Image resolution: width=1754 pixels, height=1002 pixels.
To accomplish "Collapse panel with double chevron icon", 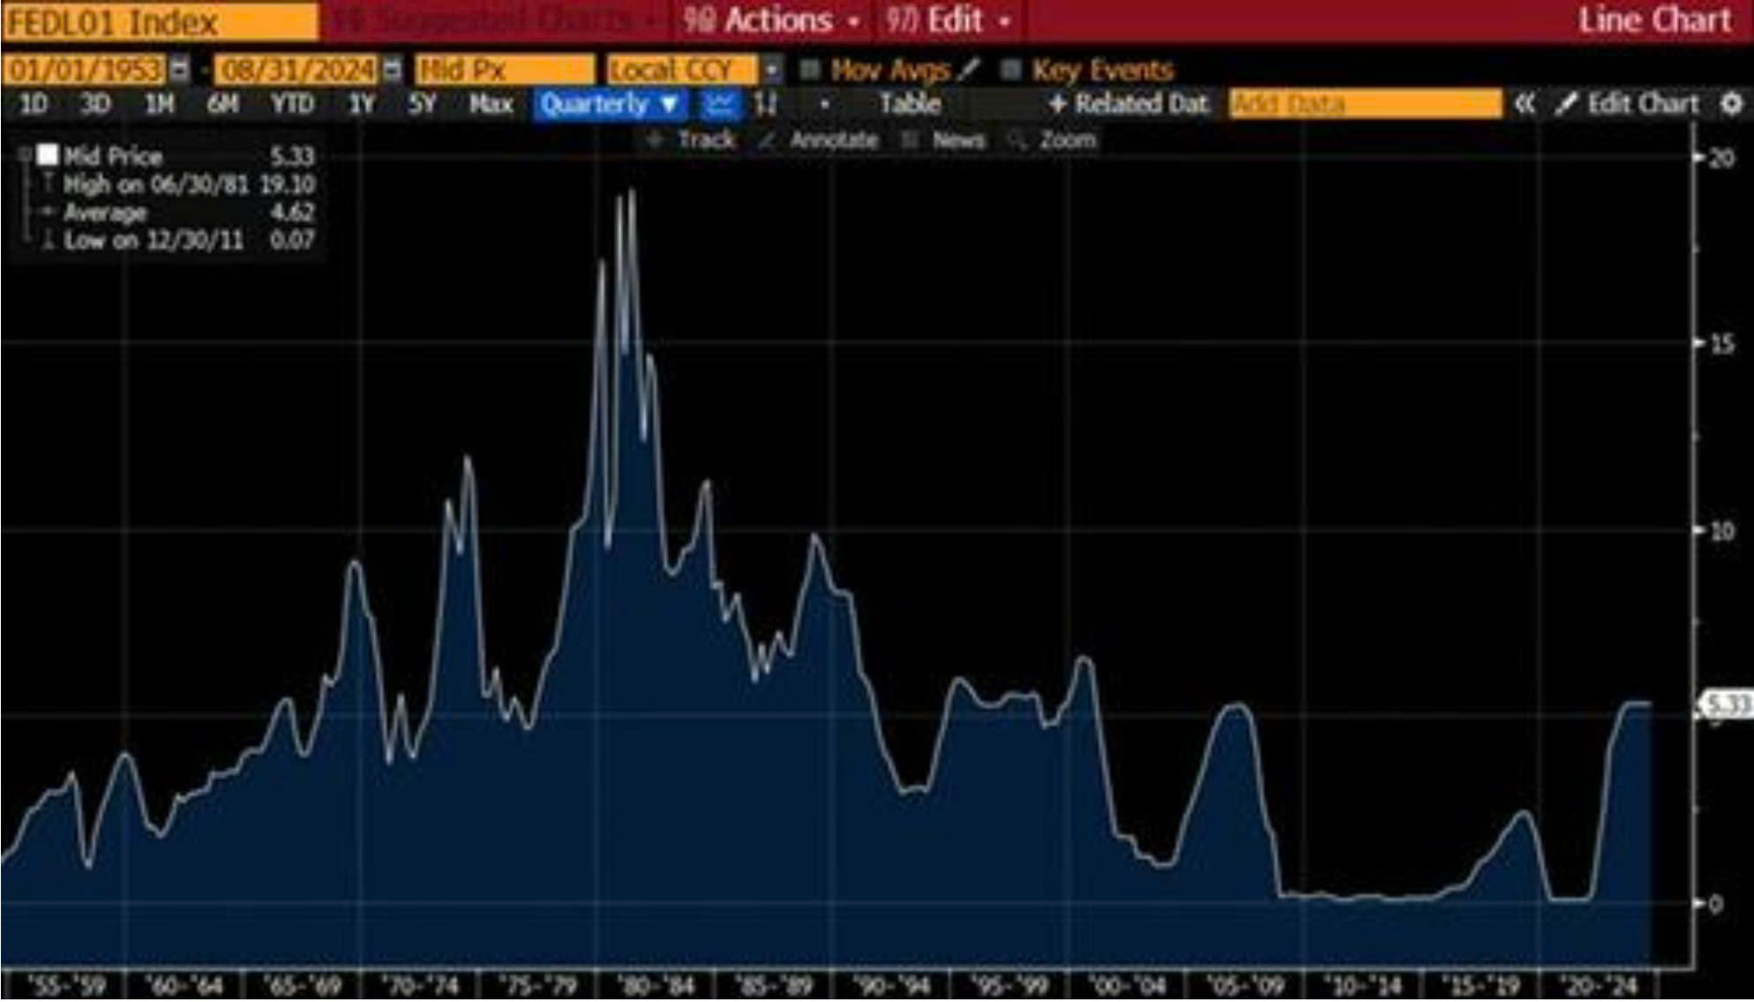I will [1524, 104].
